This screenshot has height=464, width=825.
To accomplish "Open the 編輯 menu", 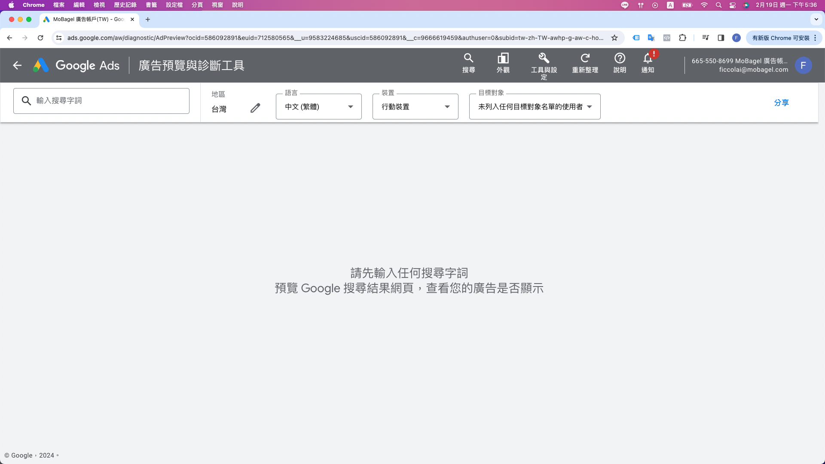I will tap(79, 5).
